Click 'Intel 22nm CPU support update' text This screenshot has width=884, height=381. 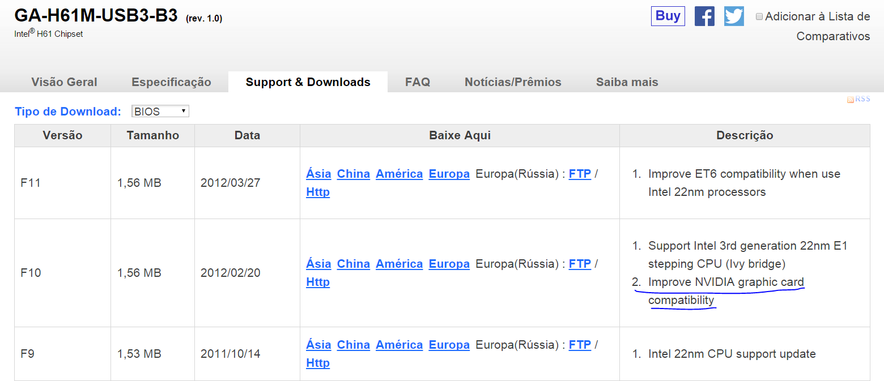(732, 354)
